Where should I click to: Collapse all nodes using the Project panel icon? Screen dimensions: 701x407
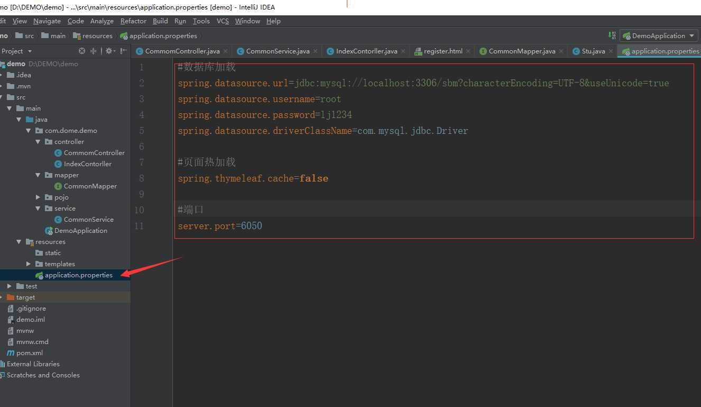tap(94, 51)
